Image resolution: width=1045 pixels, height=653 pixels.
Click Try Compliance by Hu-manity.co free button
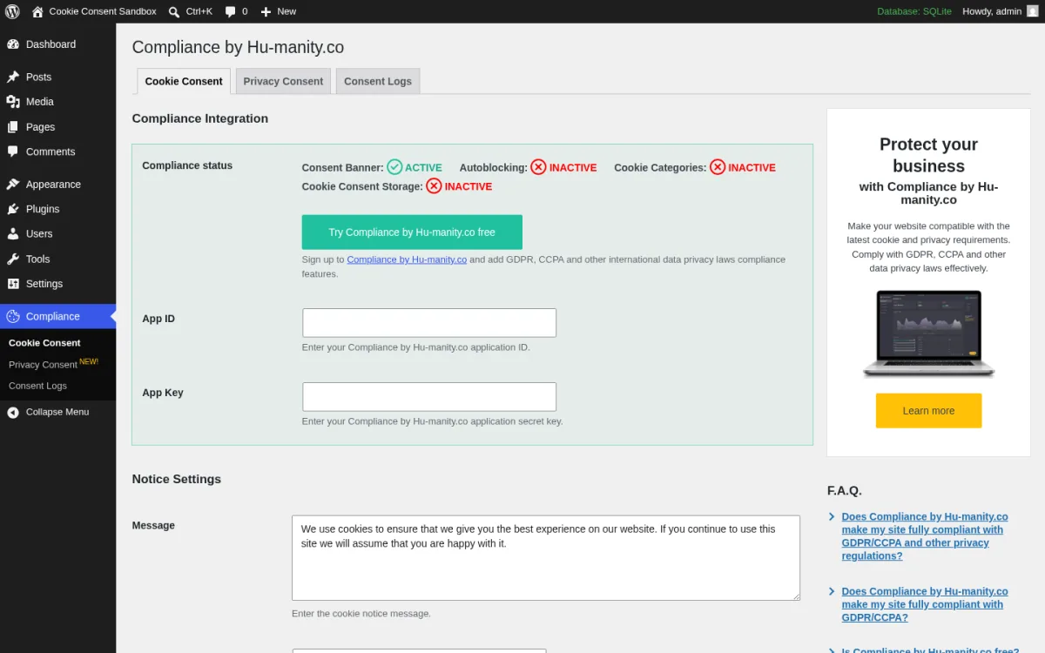412,232
